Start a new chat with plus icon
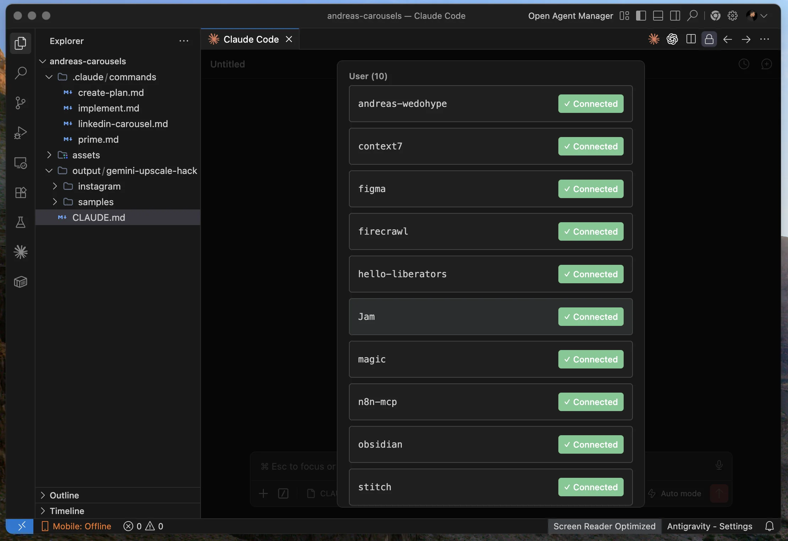This screenshot has height=541, width=788. [767, 64]
